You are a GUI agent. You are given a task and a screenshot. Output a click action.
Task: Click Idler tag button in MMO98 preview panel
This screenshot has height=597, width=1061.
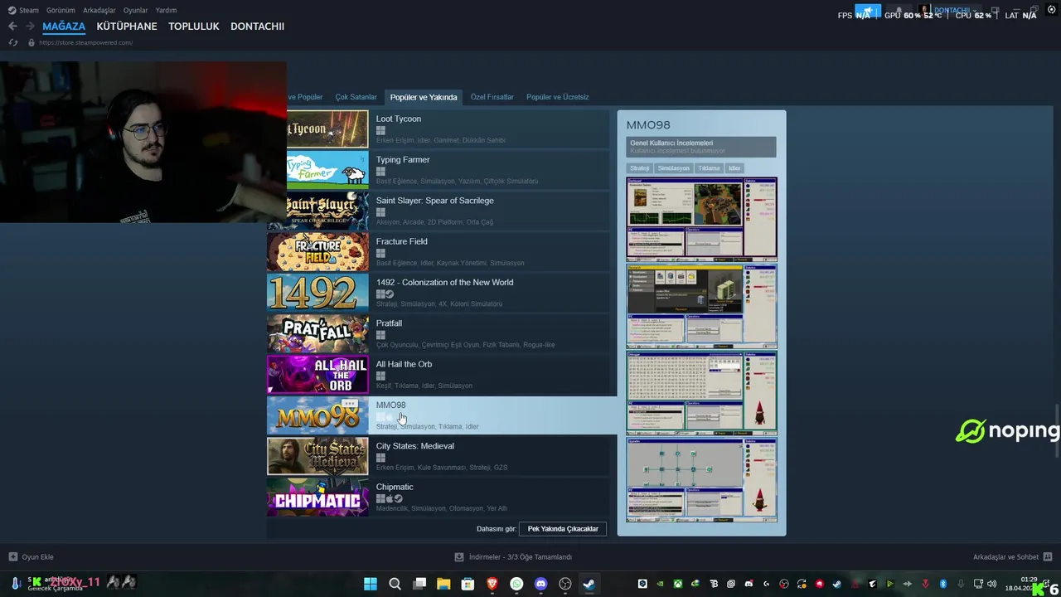734,168
